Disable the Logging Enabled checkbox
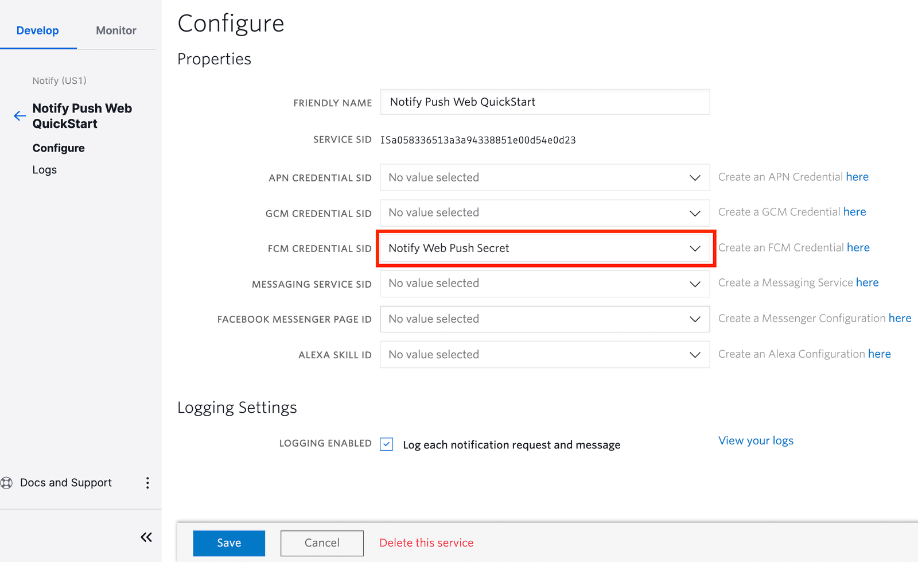This screenshot has height=562, width=918. click(387, 444)
